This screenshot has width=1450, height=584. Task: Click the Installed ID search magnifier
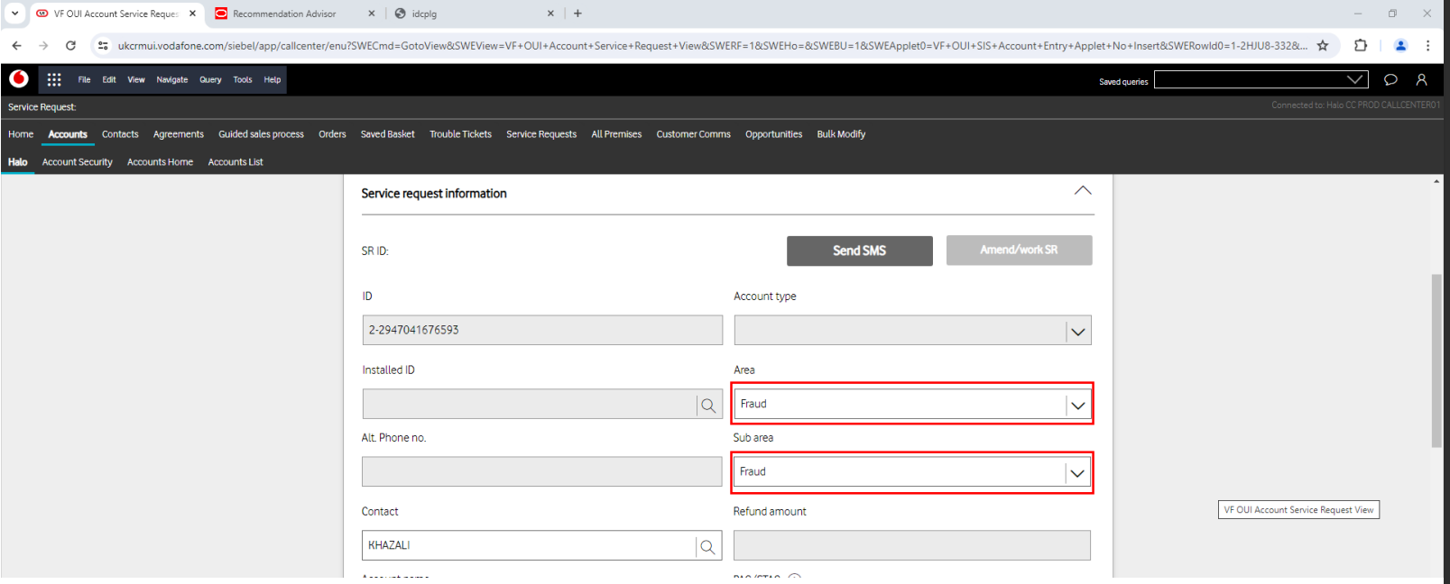708,406
